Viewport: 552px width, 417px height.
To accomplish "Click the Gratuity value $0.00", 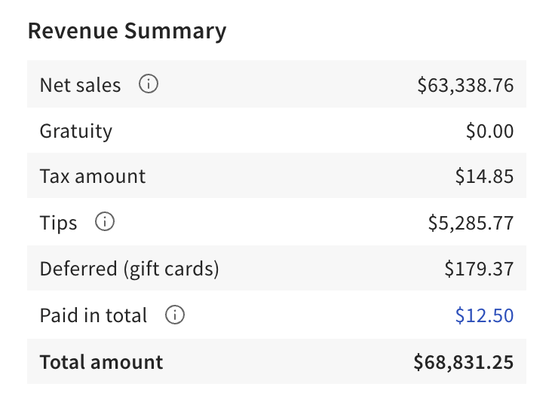I will pyautogui.click(x=489, y=131).
